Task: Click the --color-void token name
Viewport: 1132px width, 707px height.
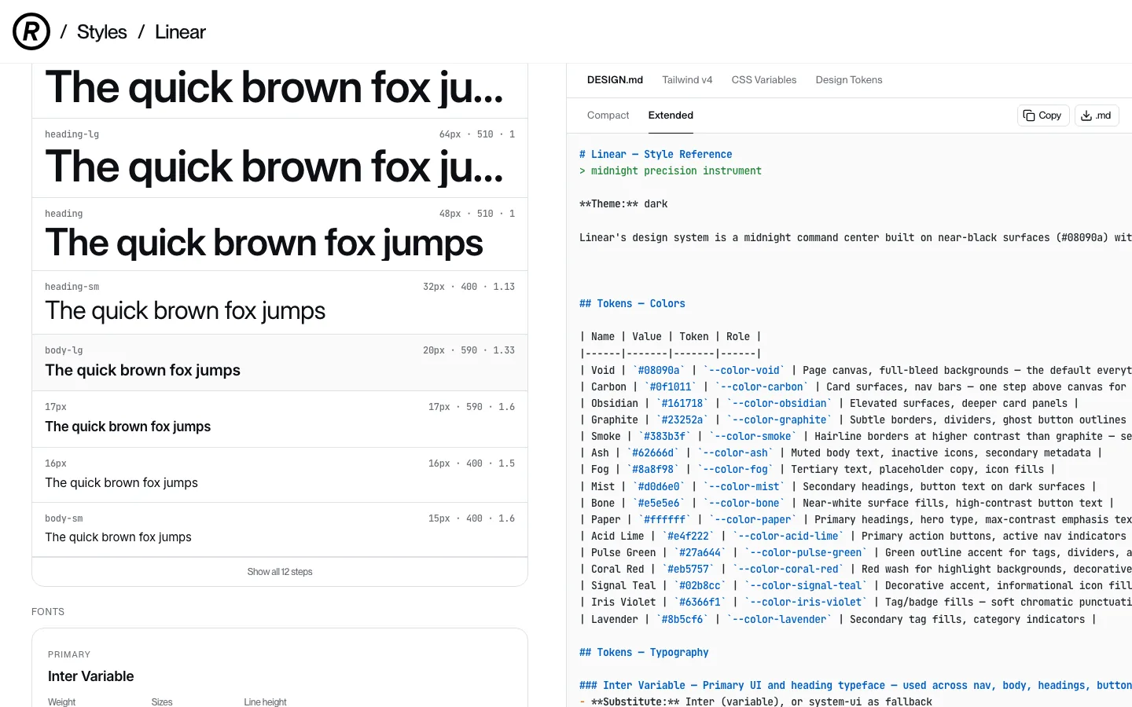Action: 744,371
